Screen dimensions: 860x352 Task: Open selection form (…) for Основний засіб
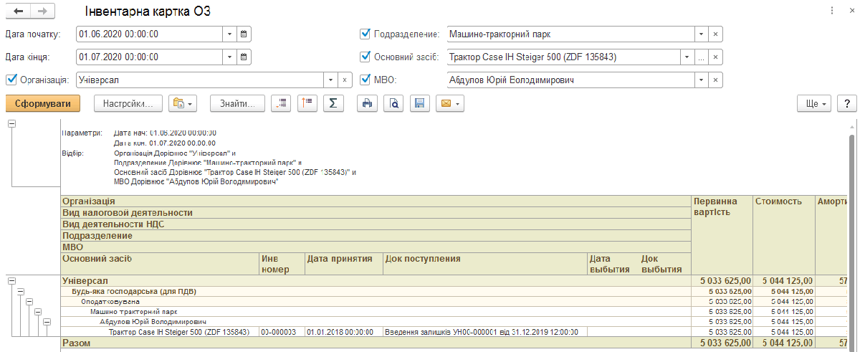(x=702, y=57)
